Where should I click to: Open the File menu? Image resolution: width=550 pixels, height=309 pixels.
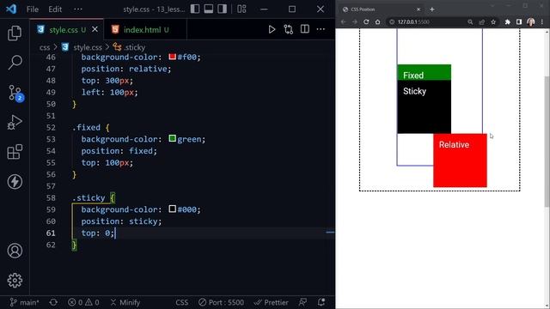[33, 9]
